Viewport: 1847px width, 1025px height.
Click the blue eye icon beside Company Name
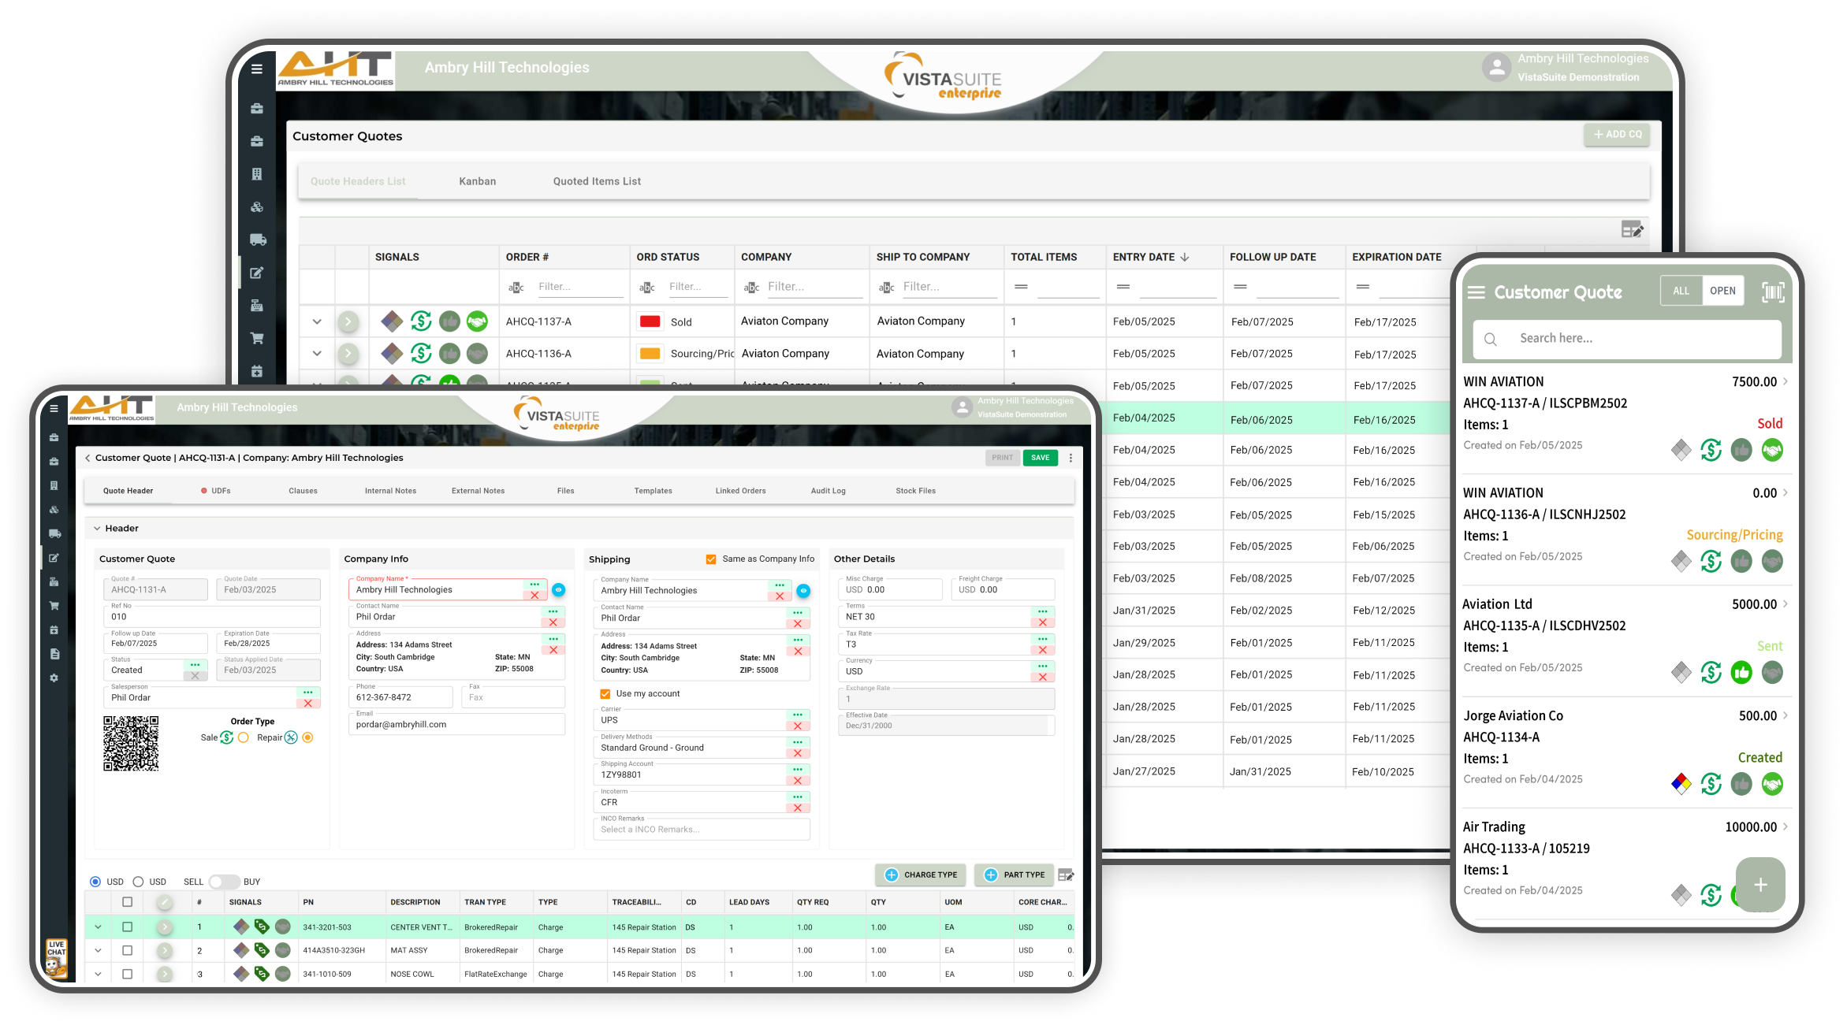pyautogui.click(x=558, y=589)
